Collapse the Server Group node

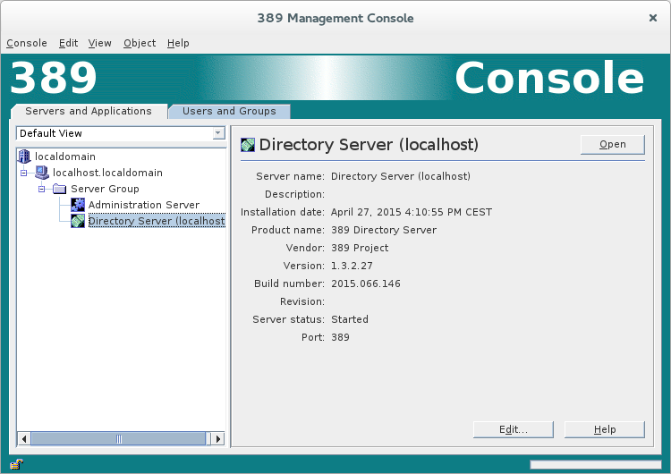pos(41,189)
